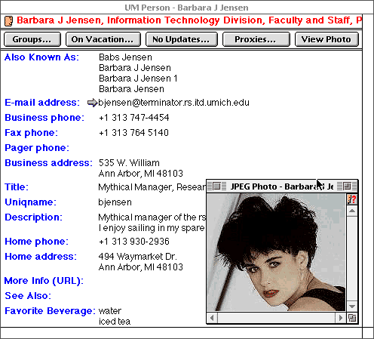Viewport: 374px width, 339px height.
Task: Open the Groups... dialog
Action: pos(32,39)
